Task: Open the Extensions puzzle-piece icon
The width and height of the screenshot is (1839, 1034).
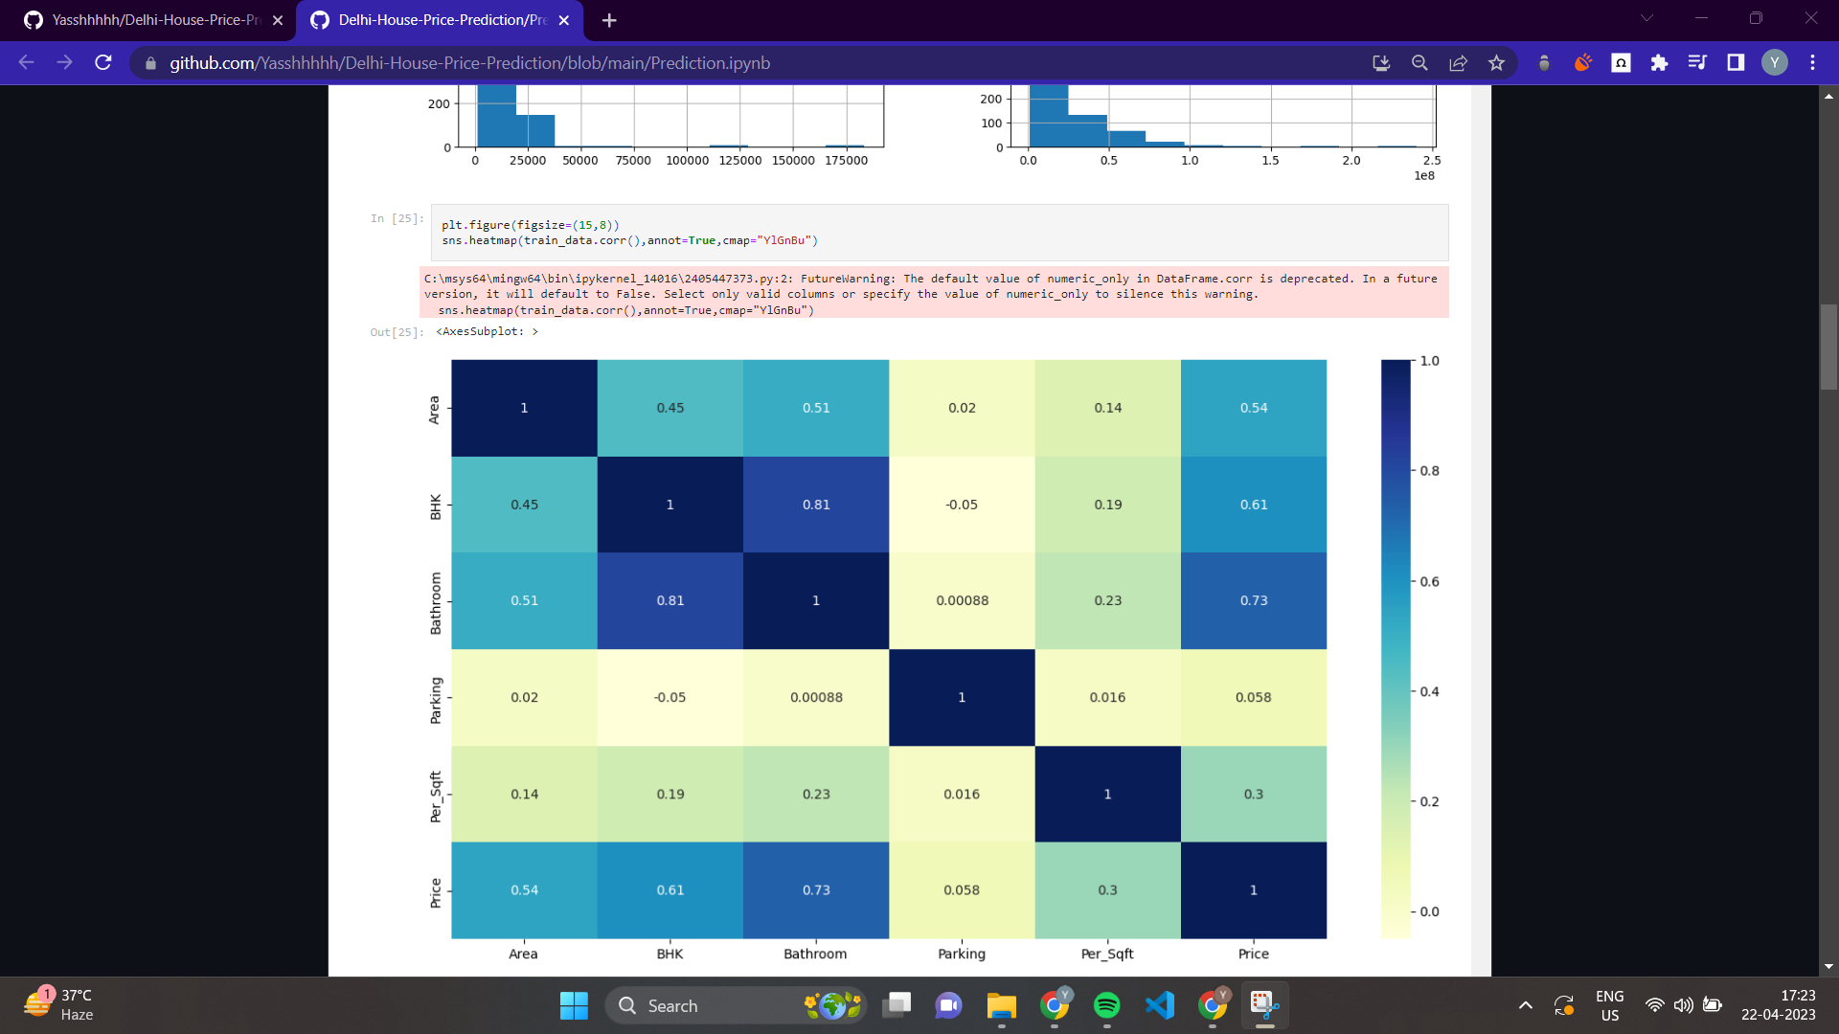Action: 1660,62
